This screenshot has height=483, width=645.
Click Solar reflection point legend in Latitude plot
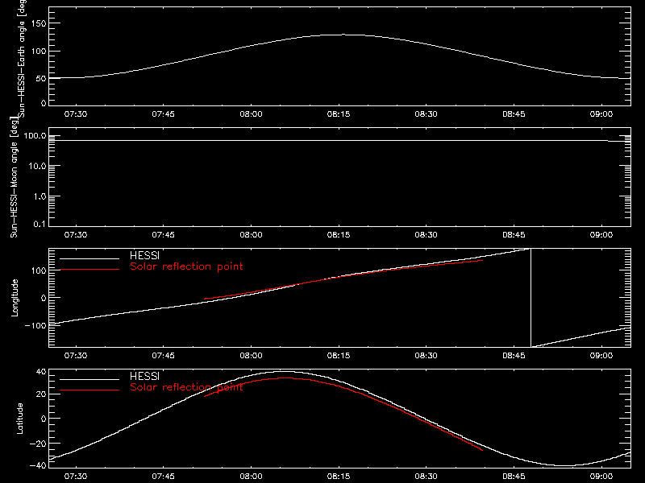click(186, 387)
